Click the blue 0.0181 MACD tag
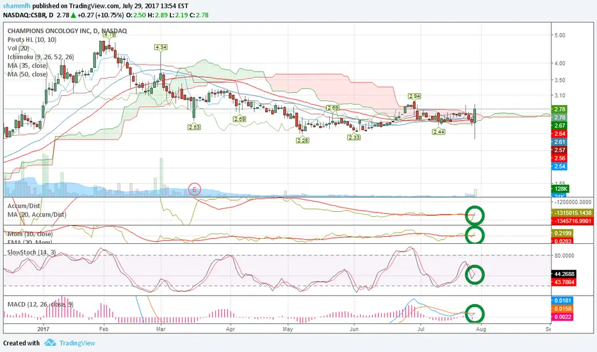 pos(562,301)
